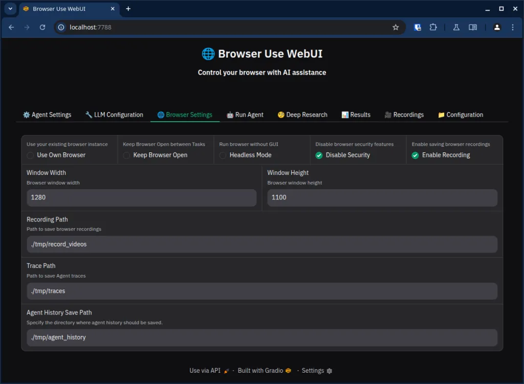Image resolution: width=524 pixels, height=384 pixels.
Task: Click the Window Width input field
Action: (x=141, y=198)
